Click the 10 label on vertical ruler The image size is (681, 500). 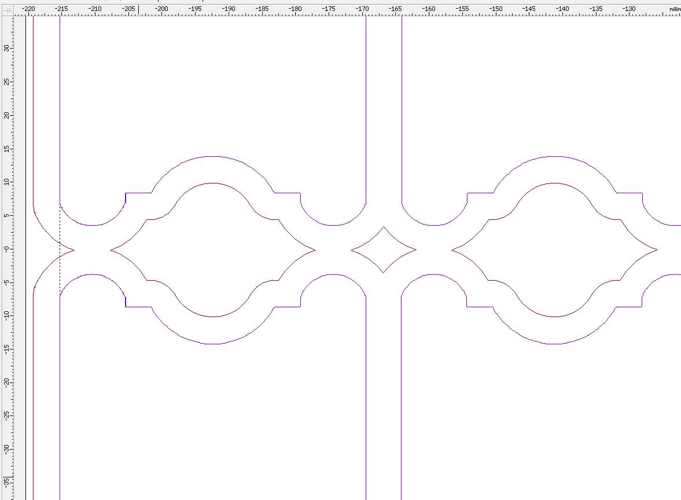[6, 182]
